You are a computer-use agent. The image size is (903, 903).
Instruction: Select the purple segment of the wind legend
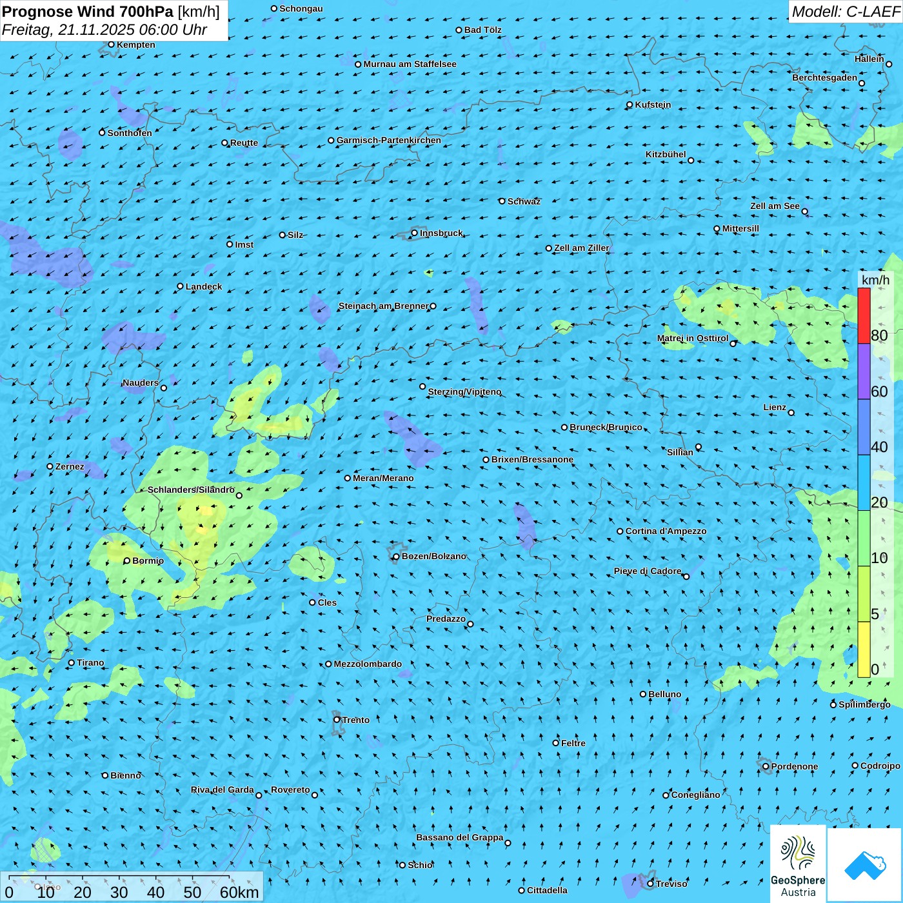point(864,372)
